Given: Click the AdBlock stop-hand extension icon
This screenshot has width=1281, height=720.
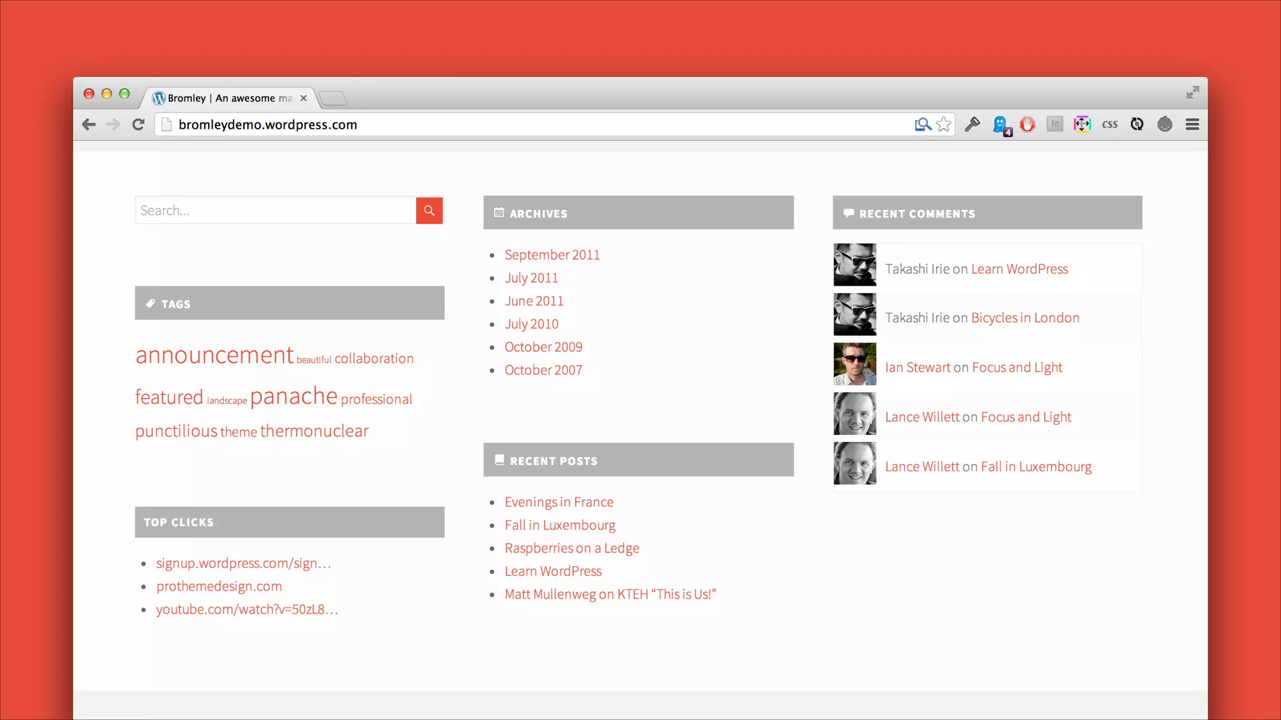Looking at the screenshot, I should [1027, 124].
